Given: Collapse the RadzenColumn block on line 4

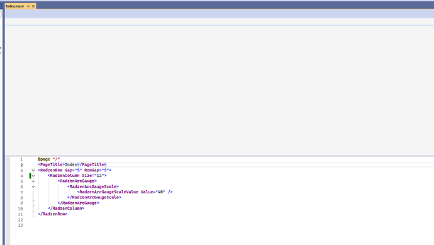Looking at the screenshot, I should (x=33, y=176).
